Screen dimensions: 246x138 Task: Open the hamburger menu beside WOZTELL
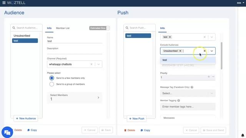pos(4,3)
